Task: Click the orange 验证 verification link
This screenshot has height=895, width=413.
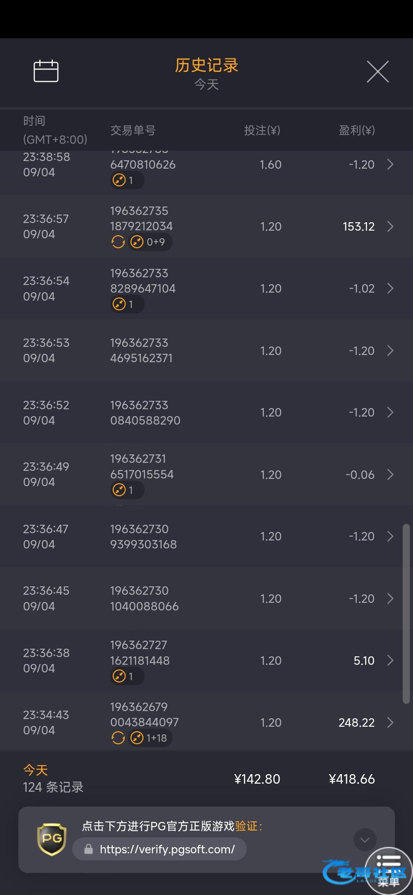Action: [246, 826]
